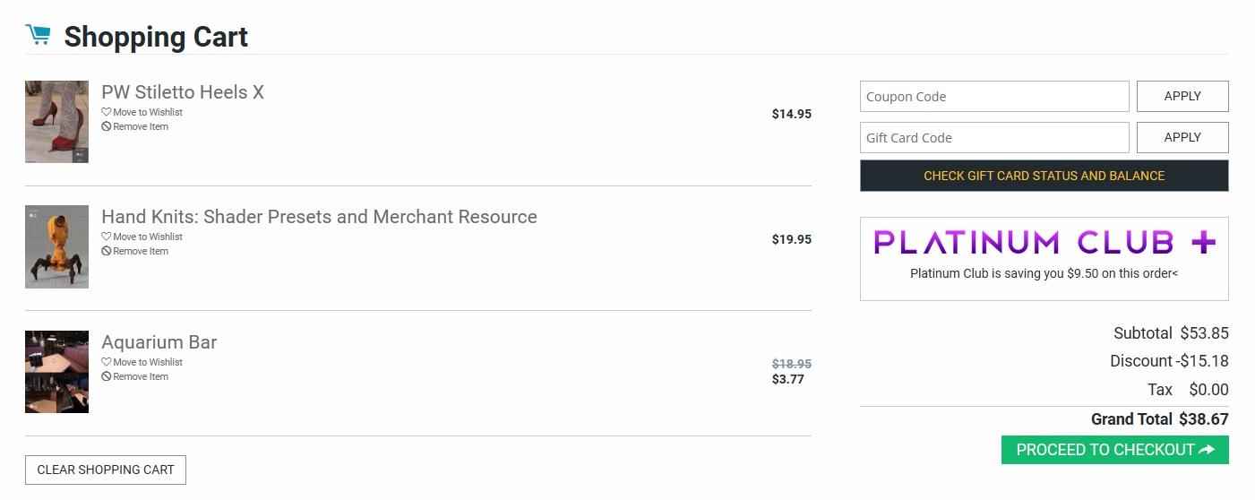
Task: Click the heart icon for PW Stiletto Heels X
Action: [x=106, y=112]
